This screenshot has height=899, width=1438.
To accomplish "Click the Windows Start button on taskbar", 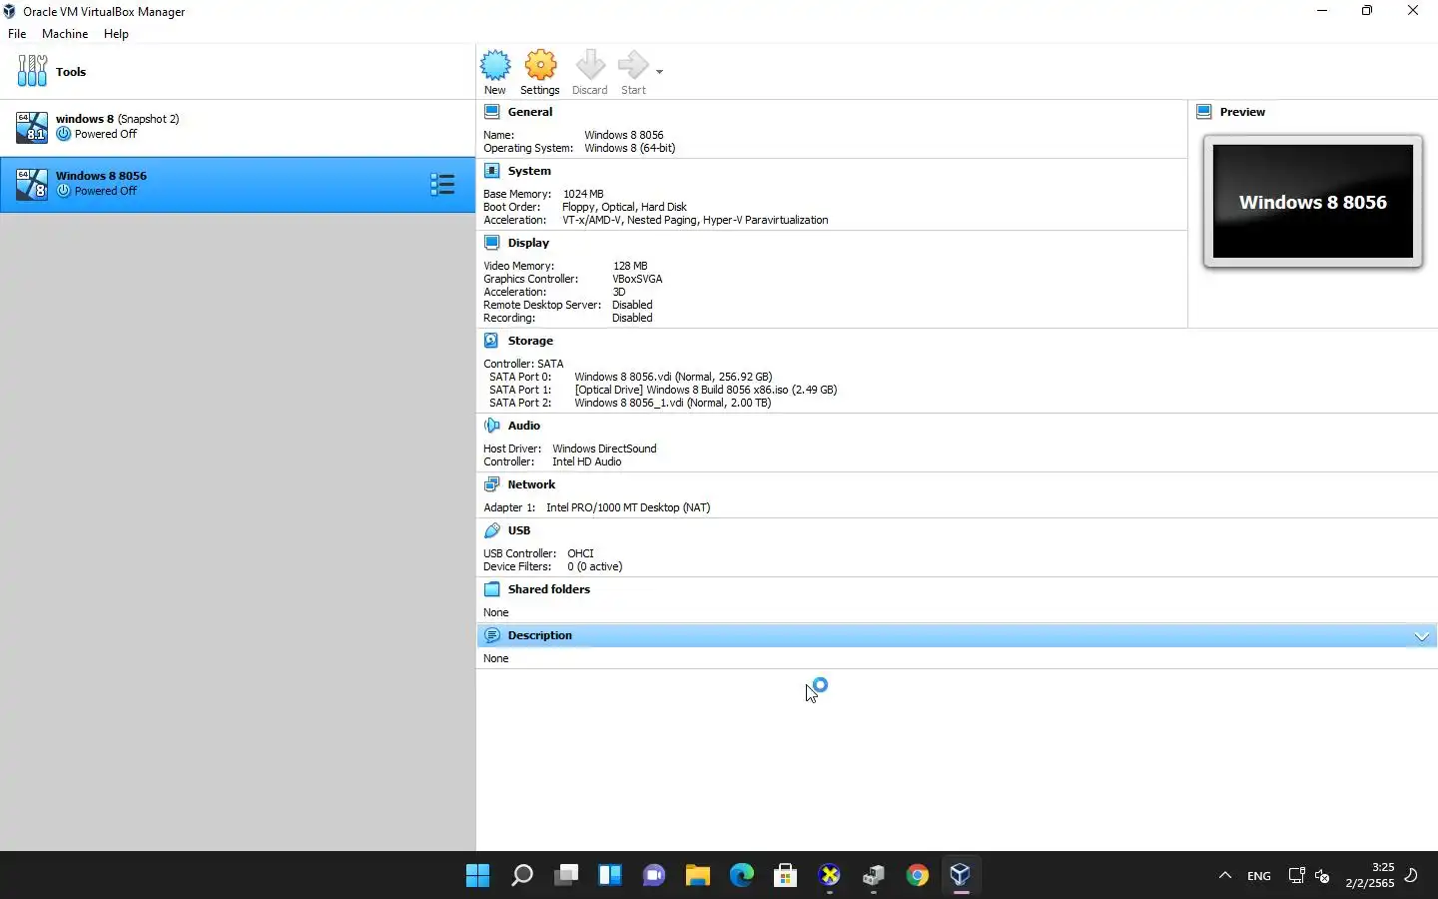I will pos(478,876).
